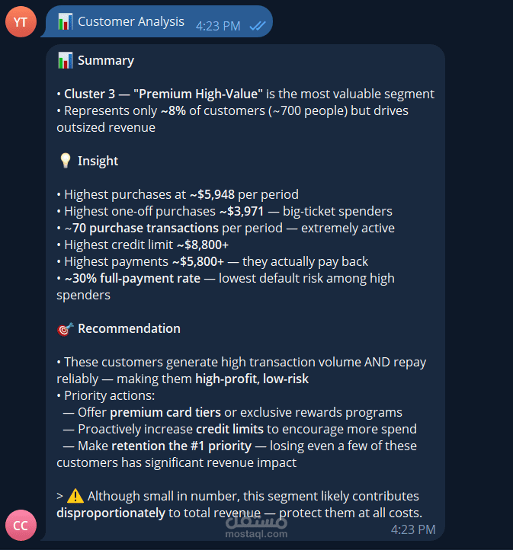513x550 pixels.
Task: Click the yellow warning triangle emoji
Action: pos(75,496)
